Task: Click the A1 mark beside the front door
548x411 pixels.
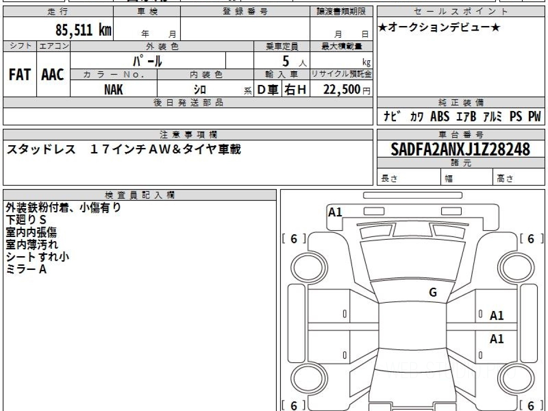Action: point(496,316)
